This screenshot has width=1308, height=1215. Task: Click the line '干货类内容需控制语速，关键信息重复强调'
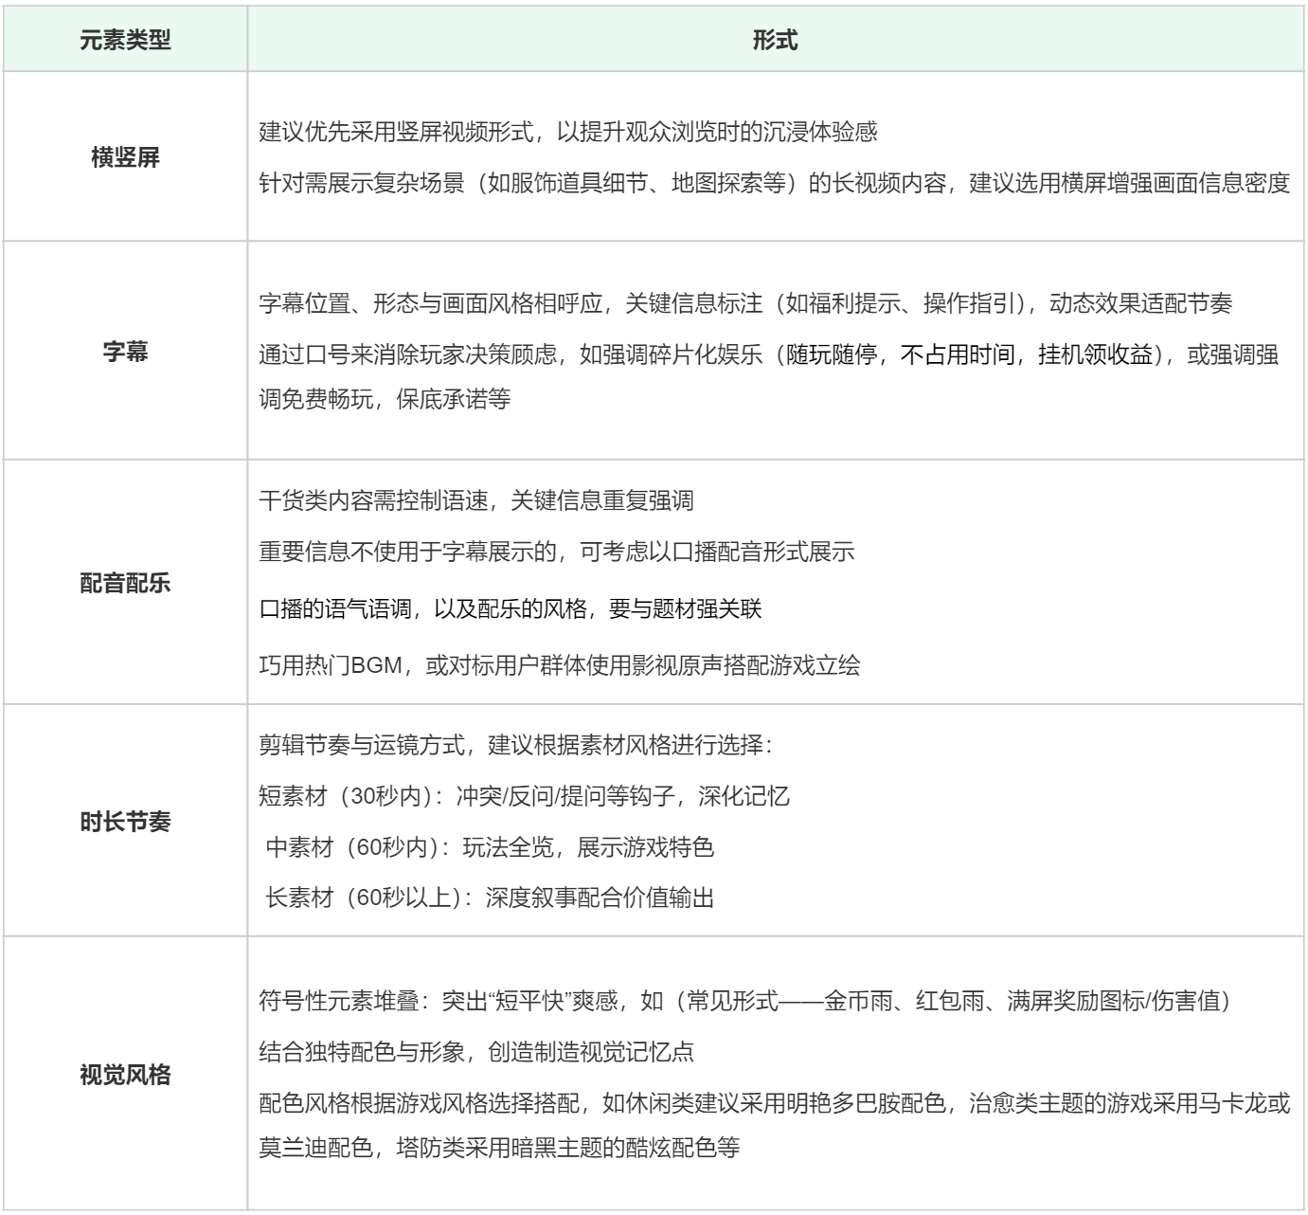(476, 500)
